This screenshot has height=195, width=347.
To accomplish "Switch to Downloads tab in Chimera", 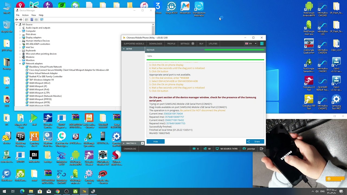I will pyautogui.click(x=156, y=44).
